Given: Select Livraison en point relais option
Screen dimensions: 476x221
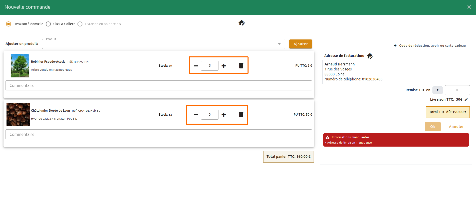Looking at the screenshot, I should point(80,24).
